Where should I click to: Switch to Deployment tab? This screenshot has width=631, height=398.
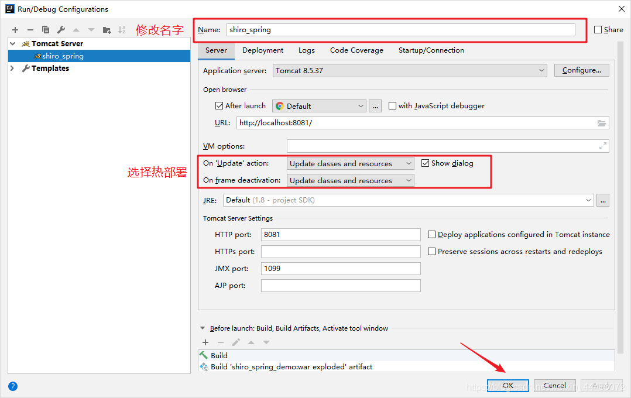263,50
